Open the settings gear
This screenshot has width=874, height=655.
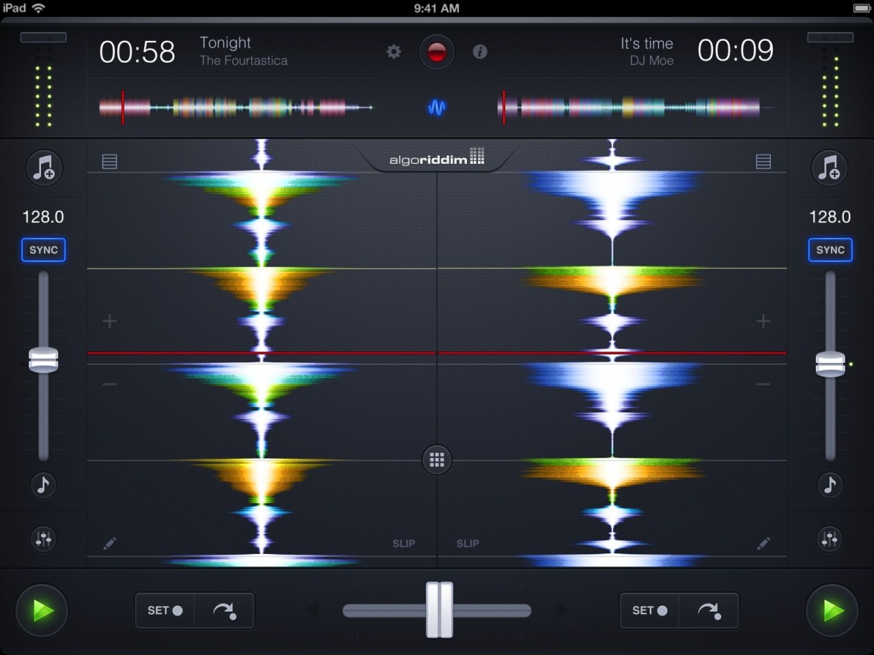[x=394, y=51]
